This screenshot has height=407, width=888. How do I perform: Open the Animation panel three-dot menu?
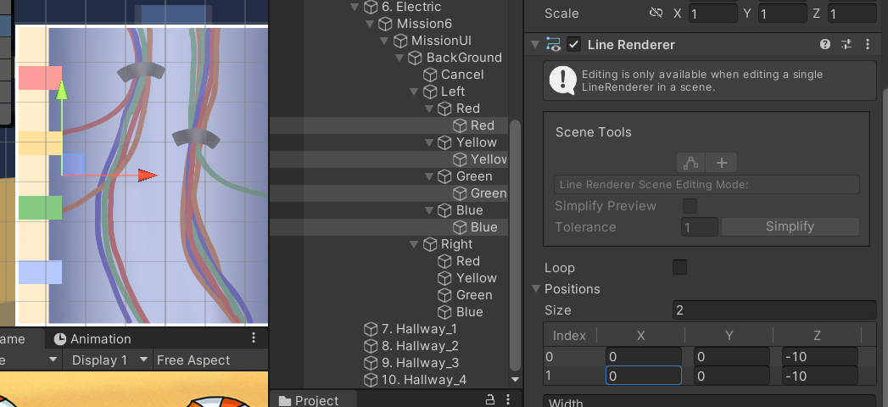click(x=253, y=338)
